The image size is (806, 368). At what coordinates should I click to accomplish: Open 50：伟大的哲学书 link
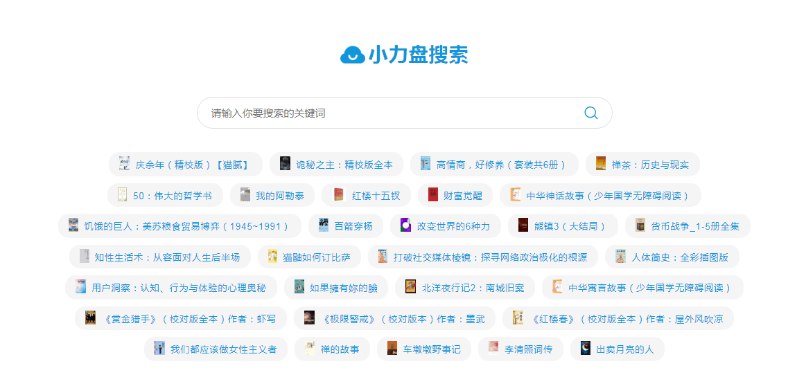(172, 196)
